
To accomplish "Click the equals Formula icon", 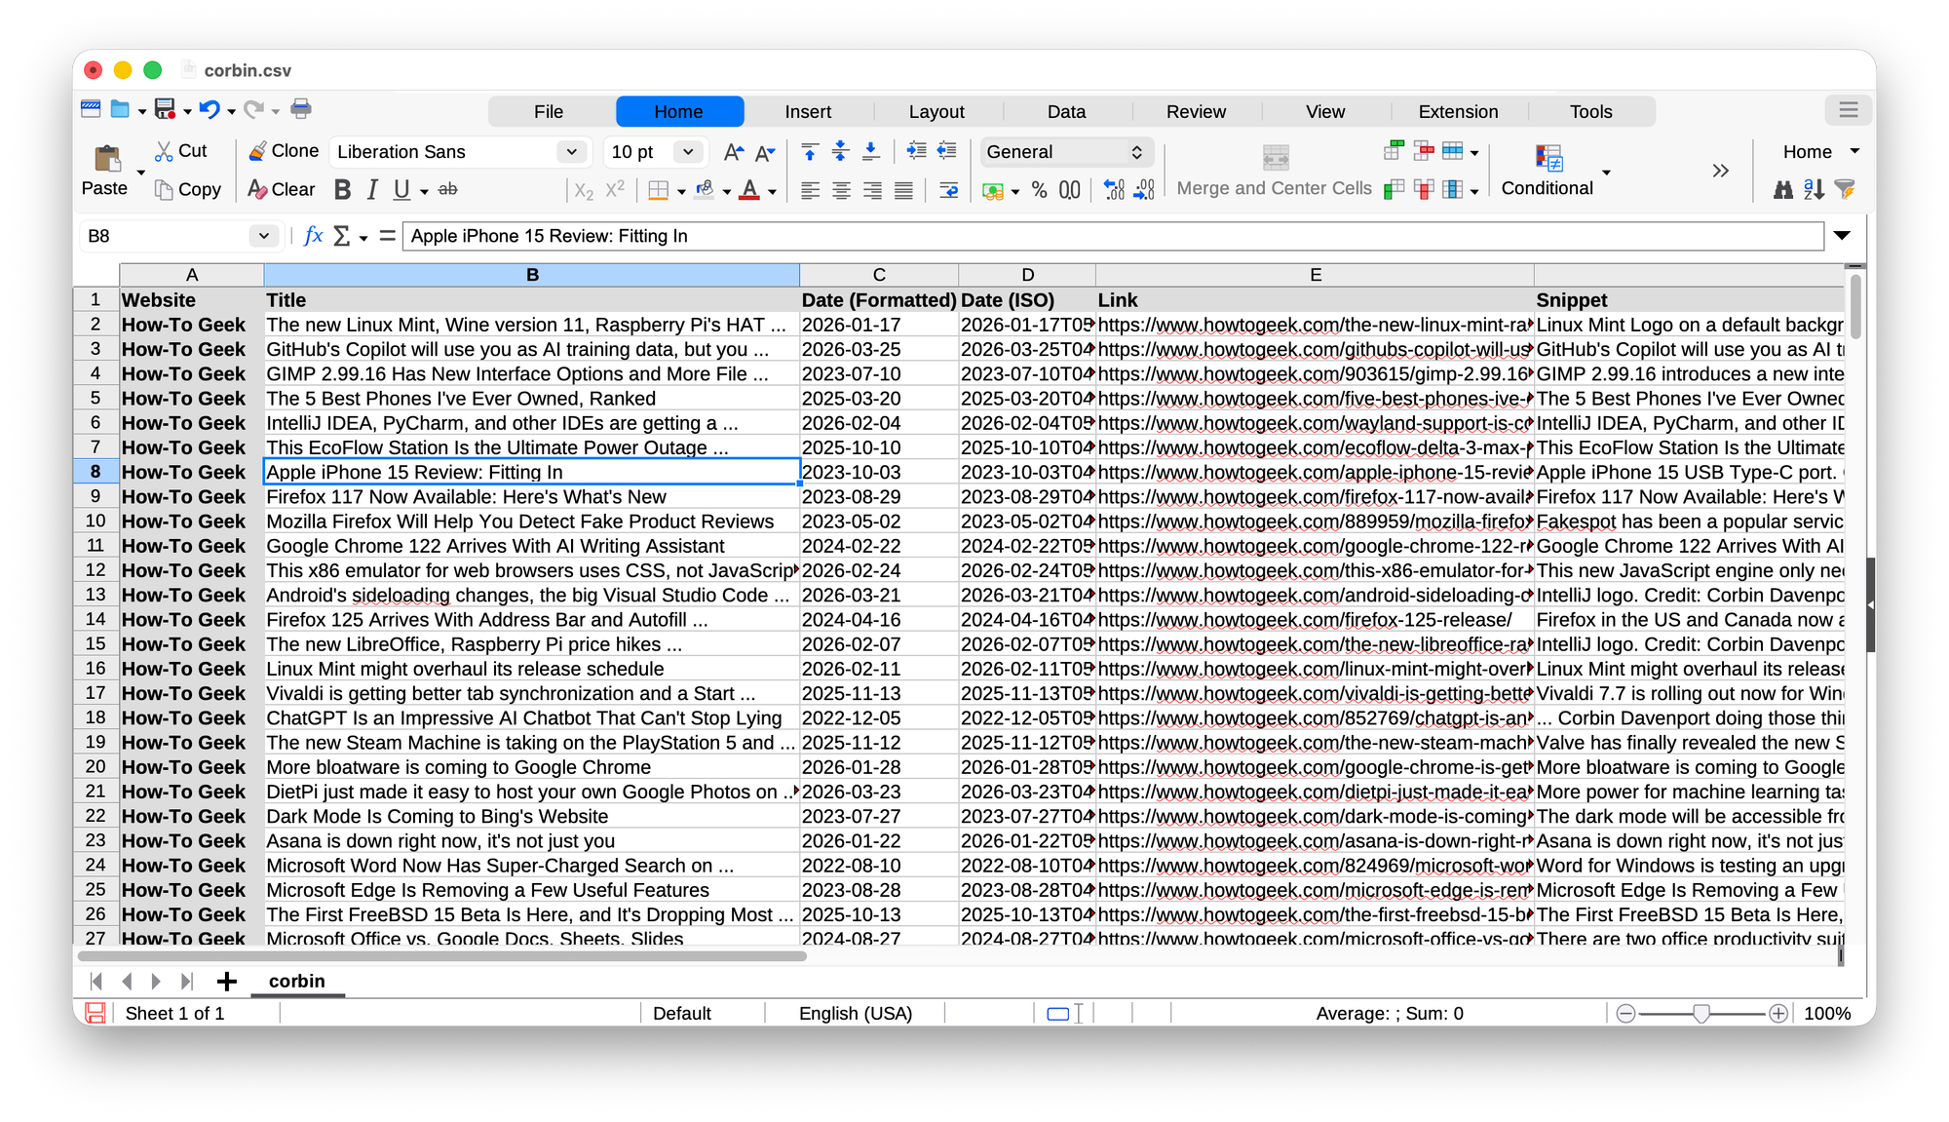I will [x=388, y=236].
